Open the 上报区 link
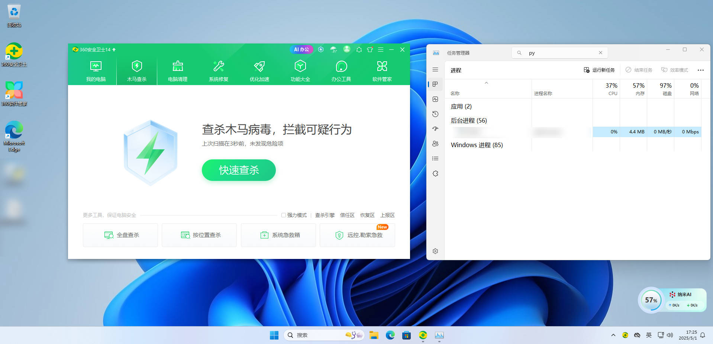The height and width of the screenshot is (344, 713). click(387, 215)
